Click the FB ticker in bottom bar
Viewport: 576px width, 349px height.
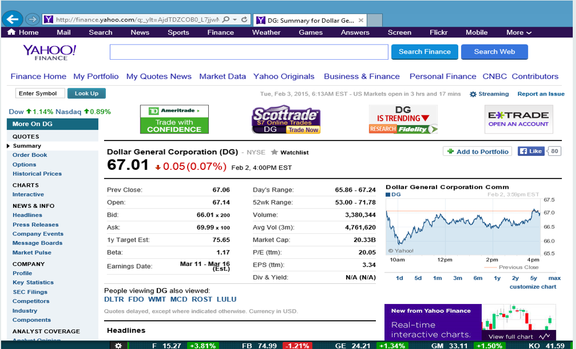point(246,346)
